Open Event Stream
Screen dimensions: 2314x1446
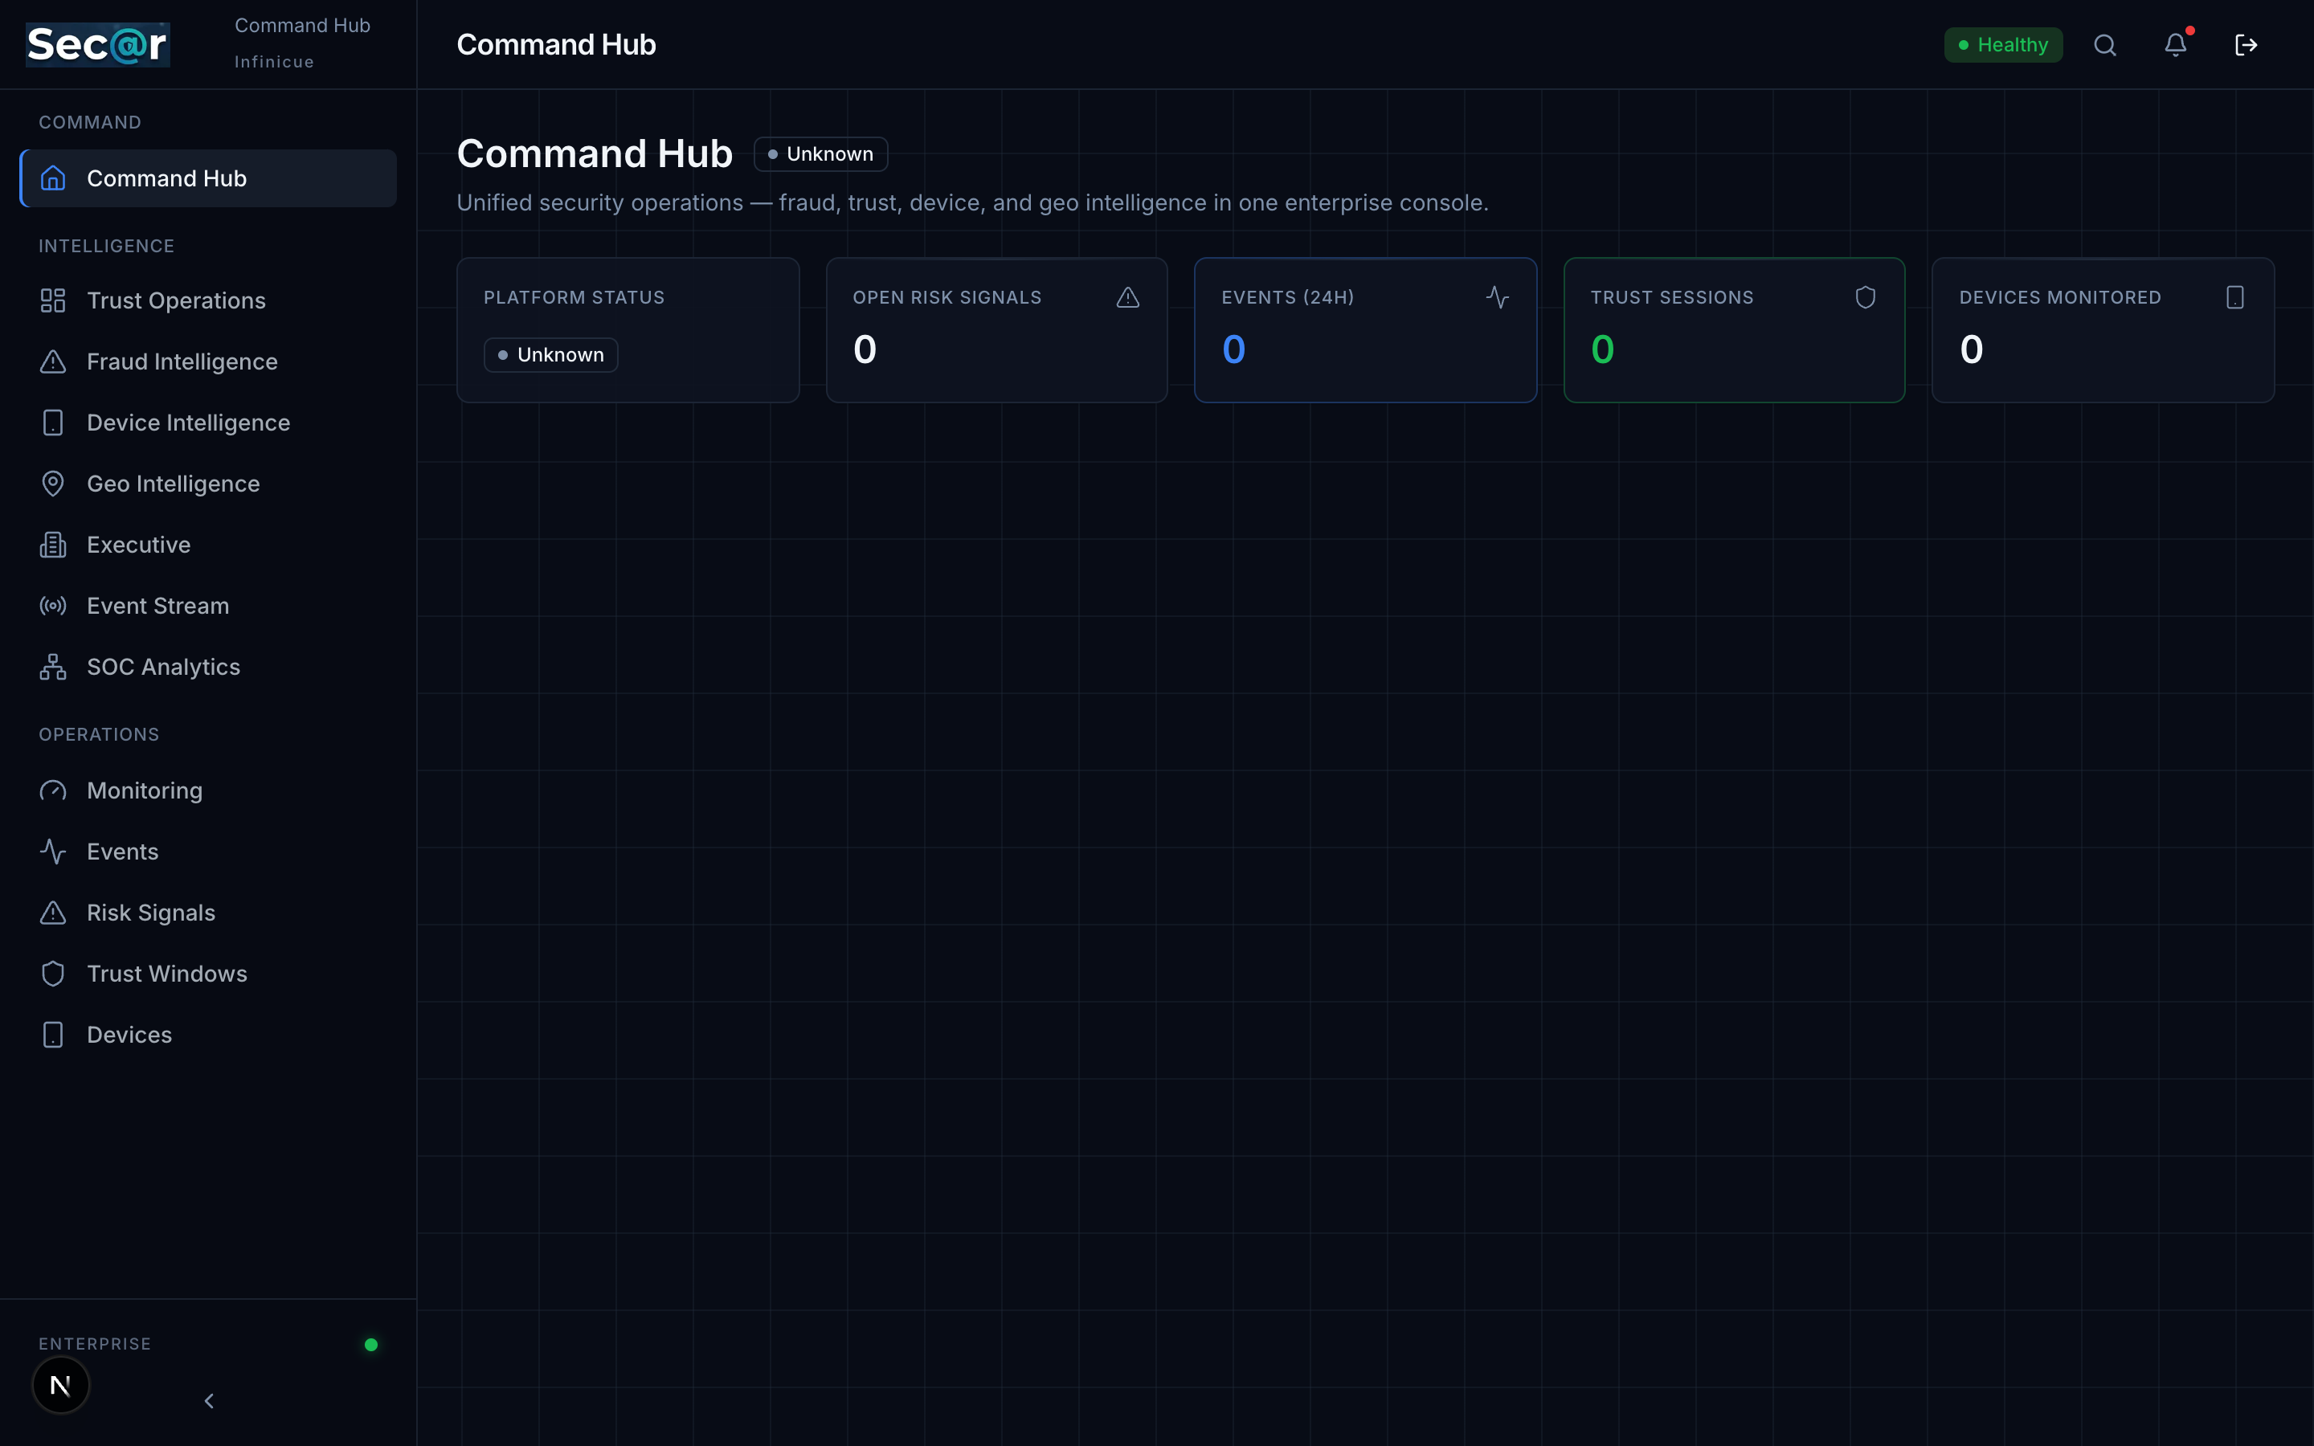(208, 606)
